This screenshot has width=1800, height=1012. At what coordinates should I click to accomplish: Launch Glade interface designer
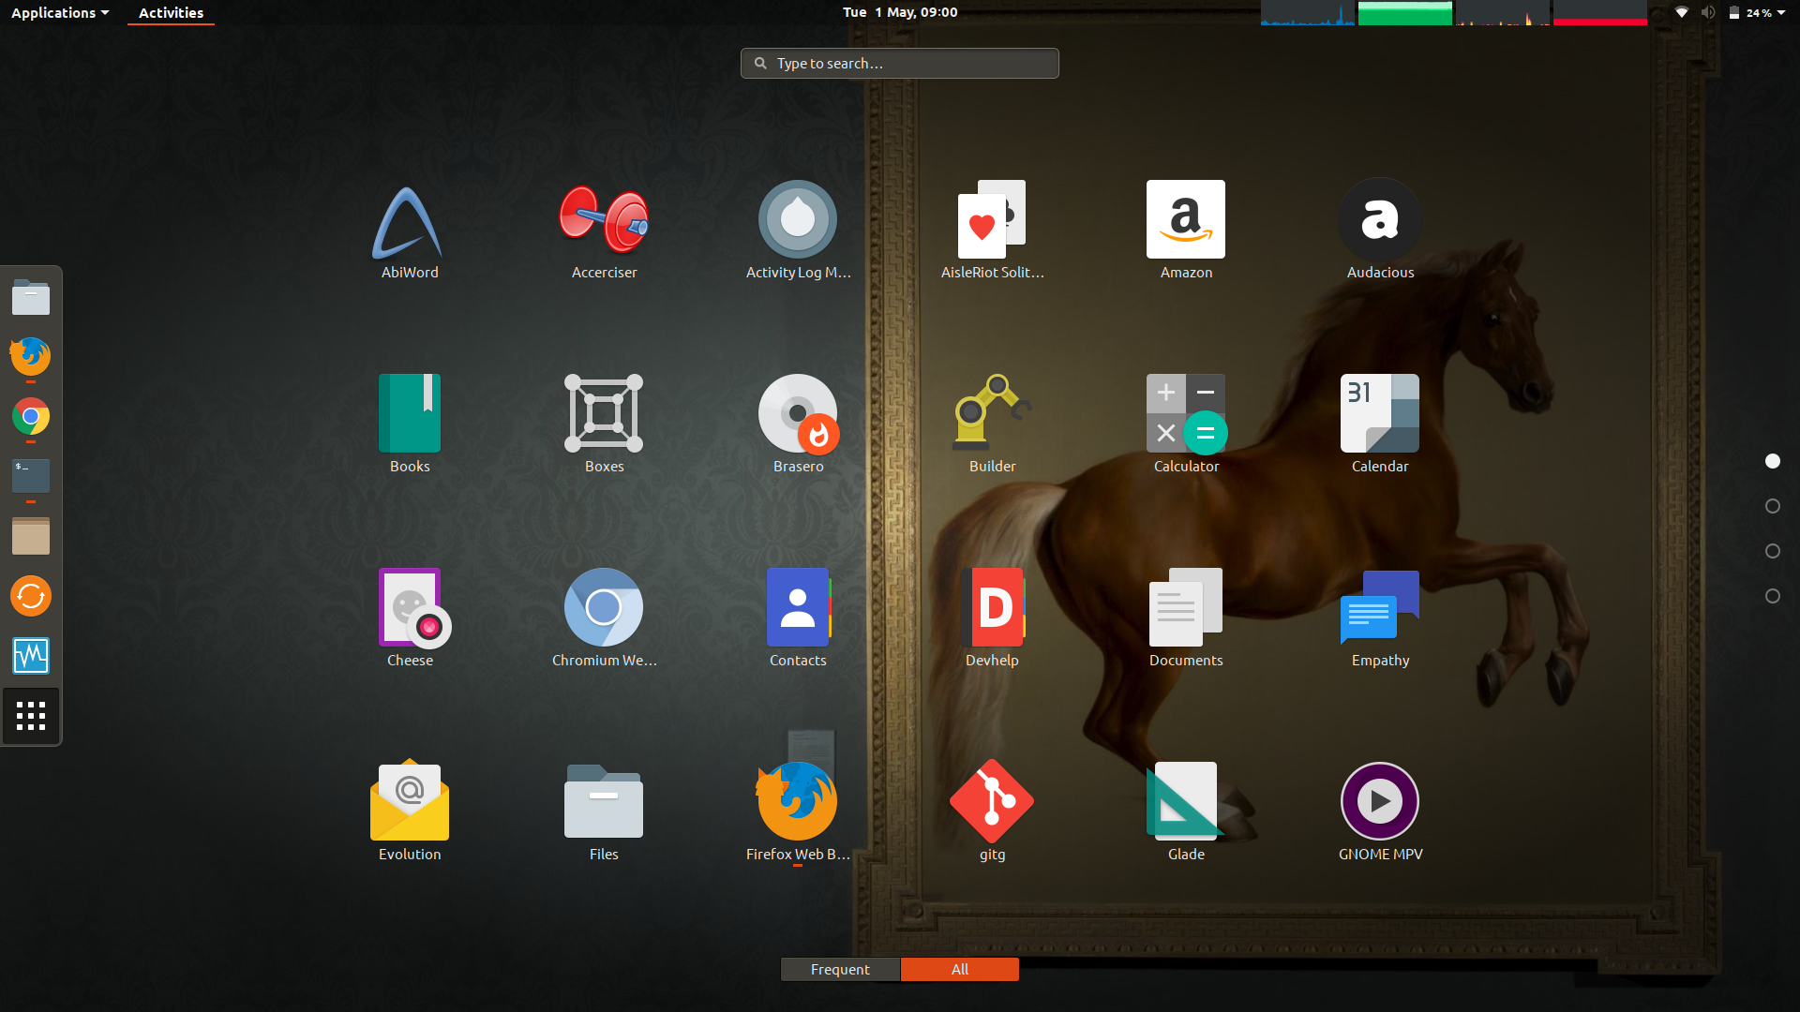tap(1186, 812)
